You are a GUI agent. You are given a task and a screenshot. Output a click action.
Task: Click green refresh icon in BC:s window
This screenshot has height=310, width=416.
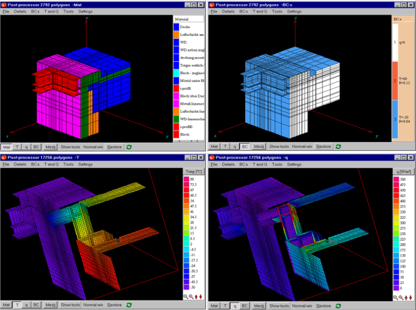click(x=339, y=146)
